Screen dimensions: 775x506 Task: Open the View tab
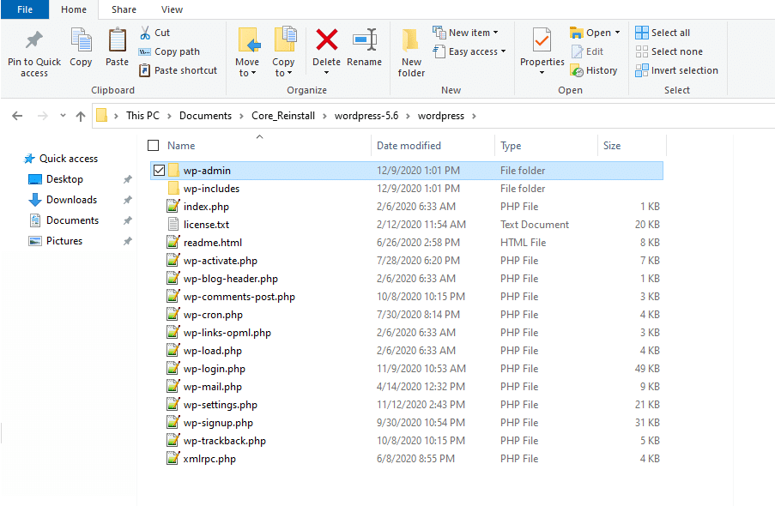click(x=172, y=9)
